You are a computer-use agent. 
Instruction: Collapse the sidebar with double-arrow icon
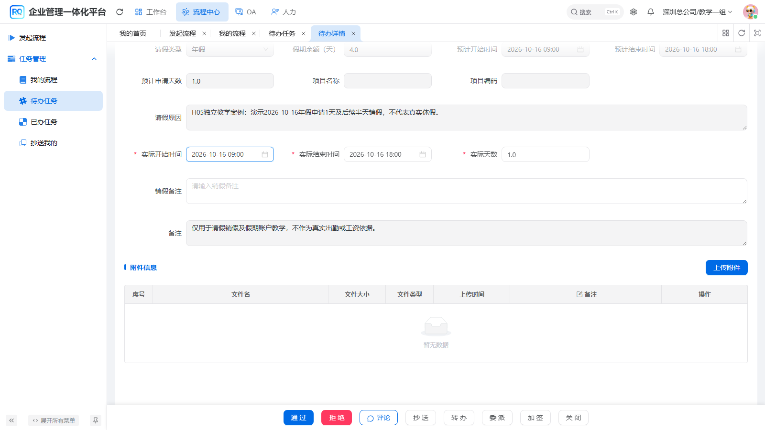click(11, 420)
